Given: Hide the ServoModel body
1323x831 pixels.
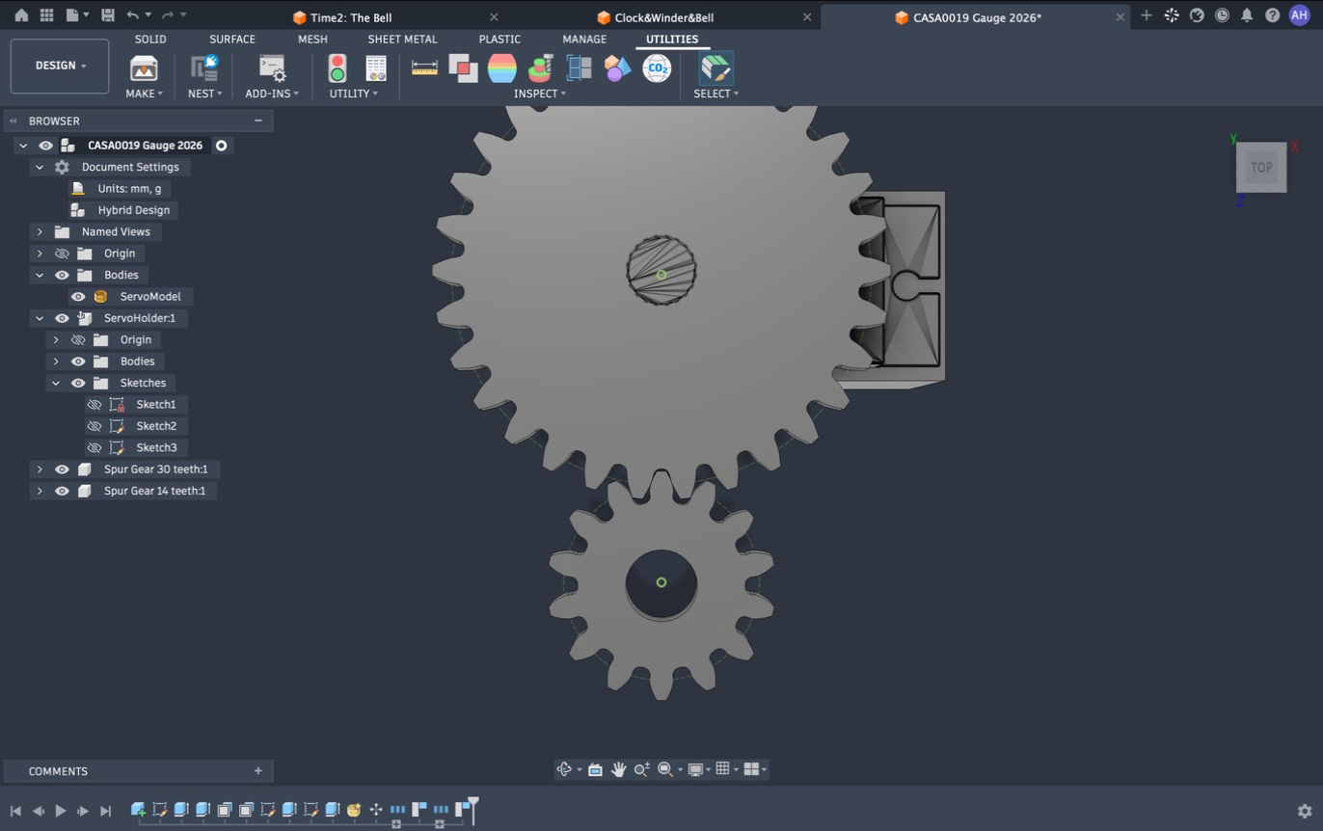Looking at the screenshot, I should (x=78, y=297).
